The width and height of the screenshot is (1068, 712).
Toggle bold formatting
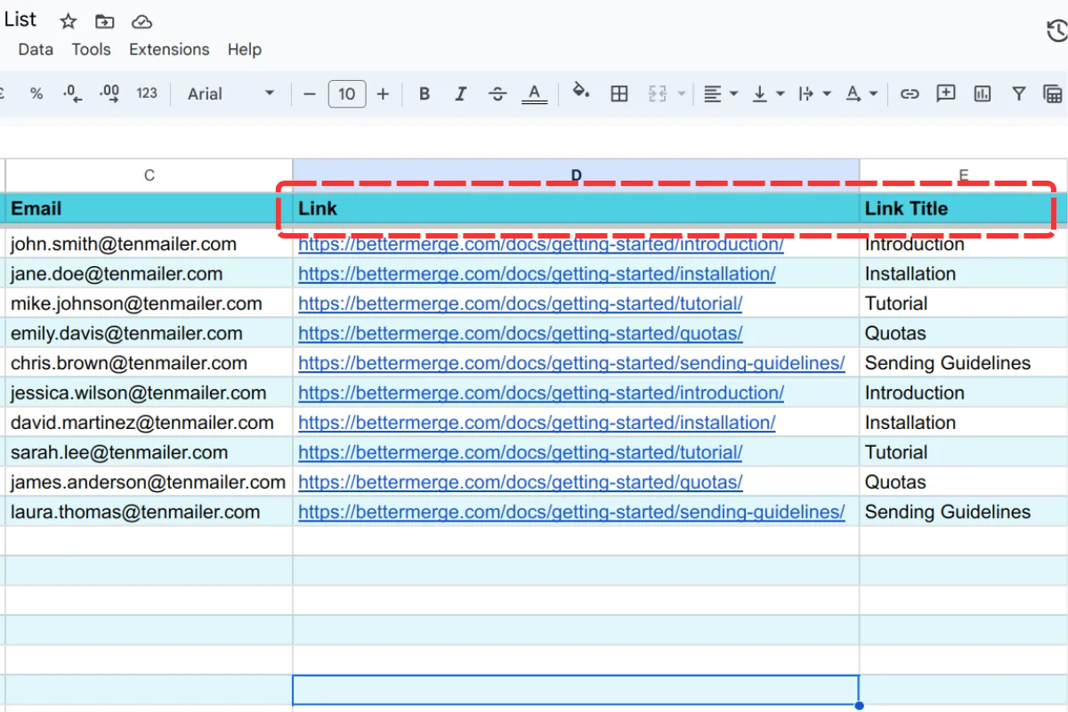(425, 93)
